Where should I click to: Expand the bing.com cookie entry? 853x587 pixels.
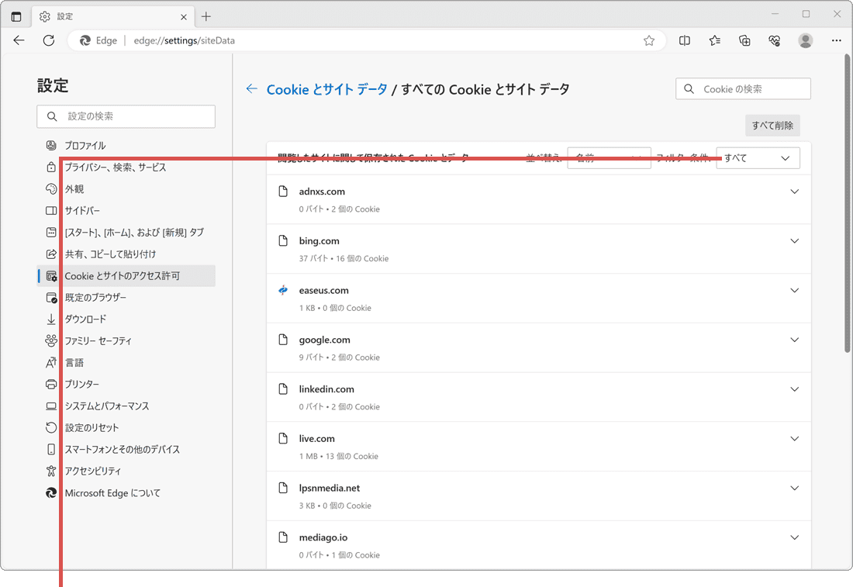pos(794,240)
